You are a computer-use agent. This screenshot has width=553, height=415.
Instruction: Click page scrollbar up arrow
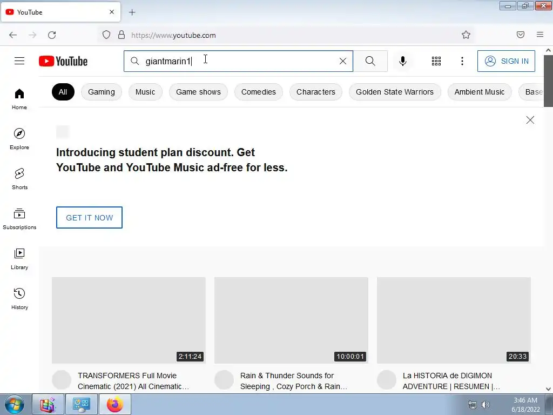[549, 50]
